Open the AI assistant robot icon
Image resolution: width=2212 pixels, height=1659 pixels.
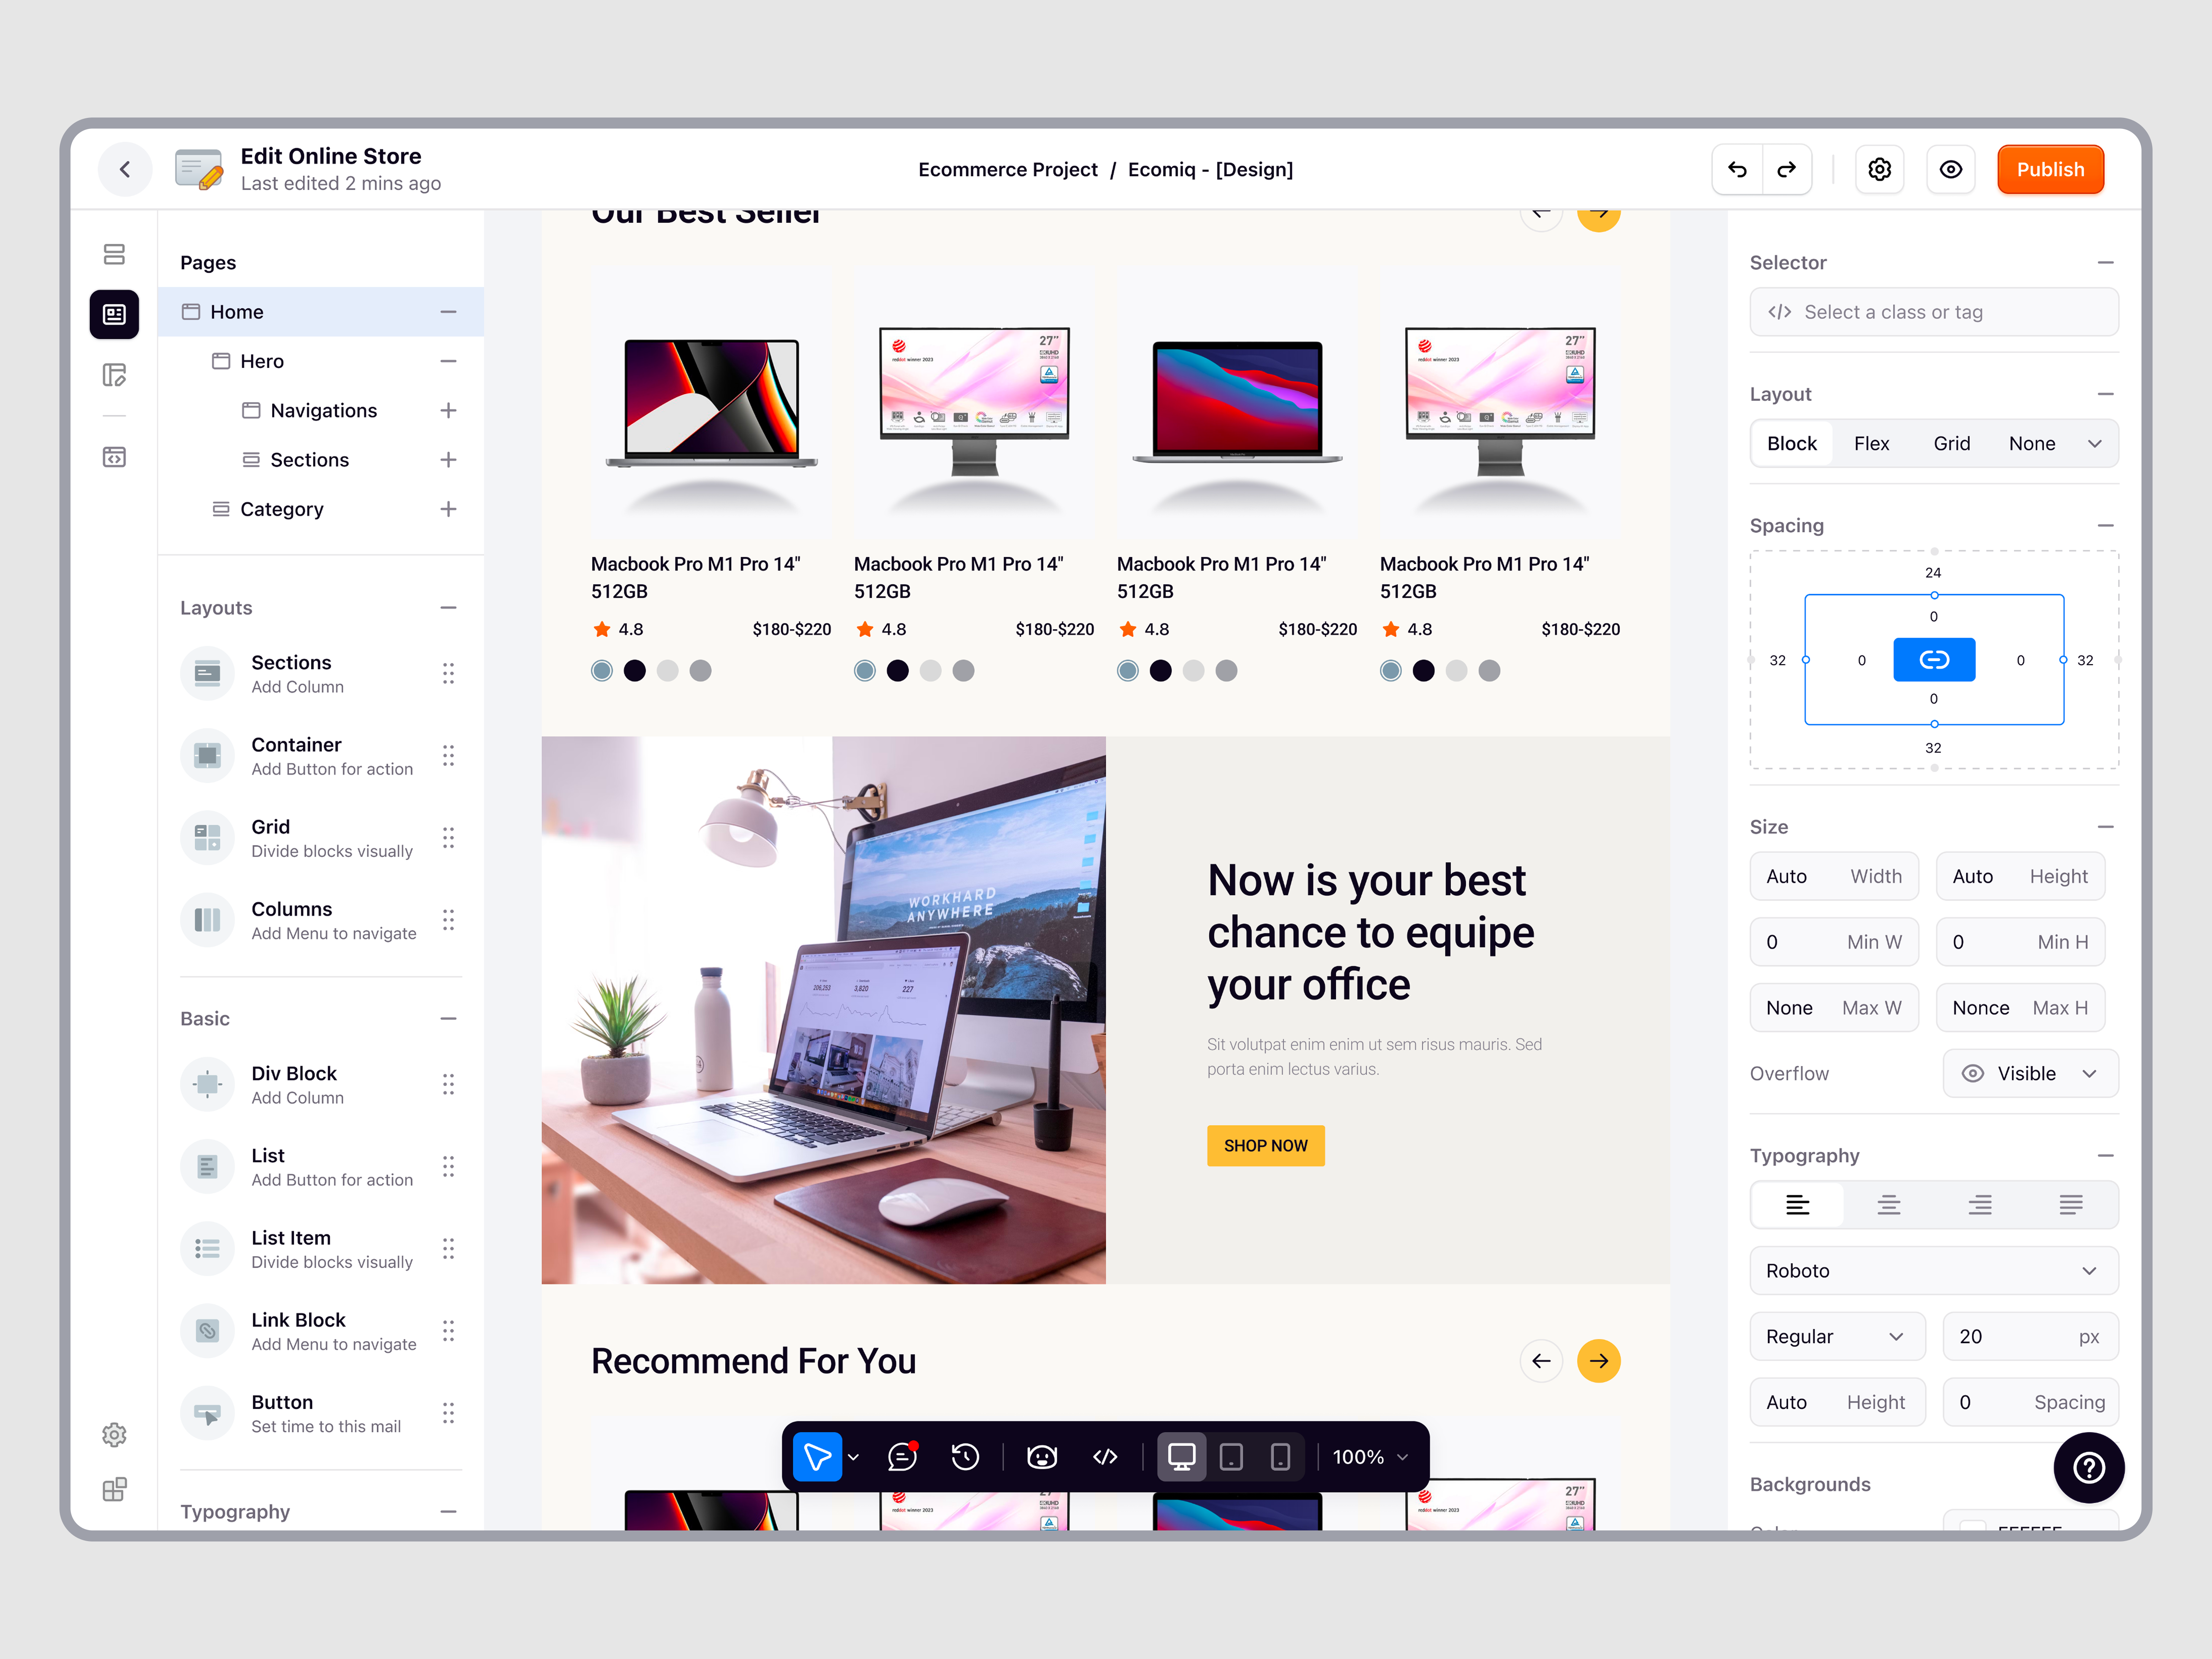[x=1041, y=1457]
